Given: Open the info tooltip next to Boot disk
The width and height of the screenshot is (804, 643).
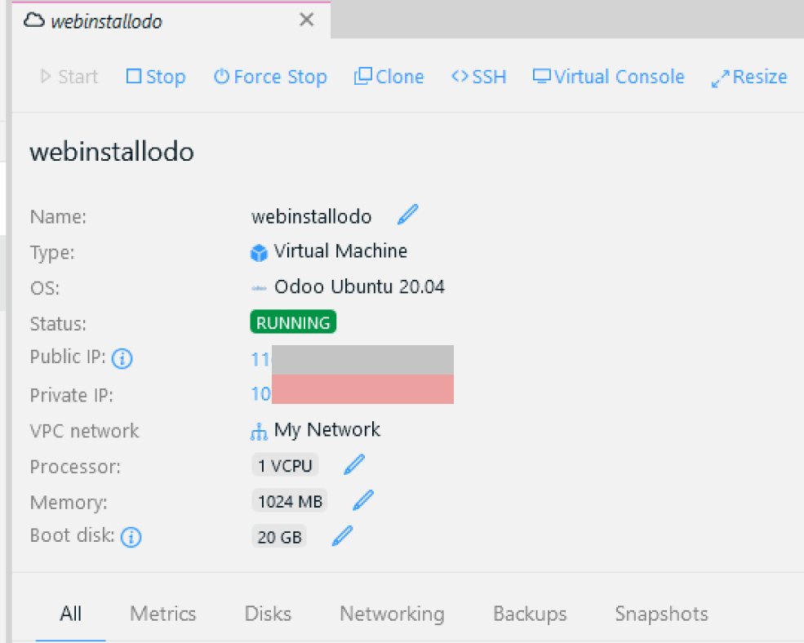Looking at the screenshot, I should 131,537.
